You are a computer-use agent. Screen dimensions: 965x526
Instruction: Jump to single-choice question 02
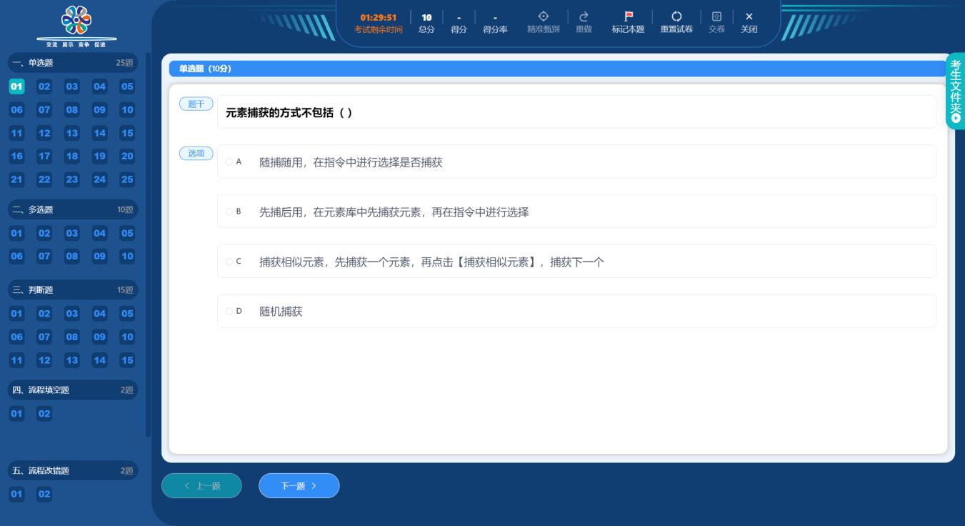pyautogui.click(x=44, y=86)
